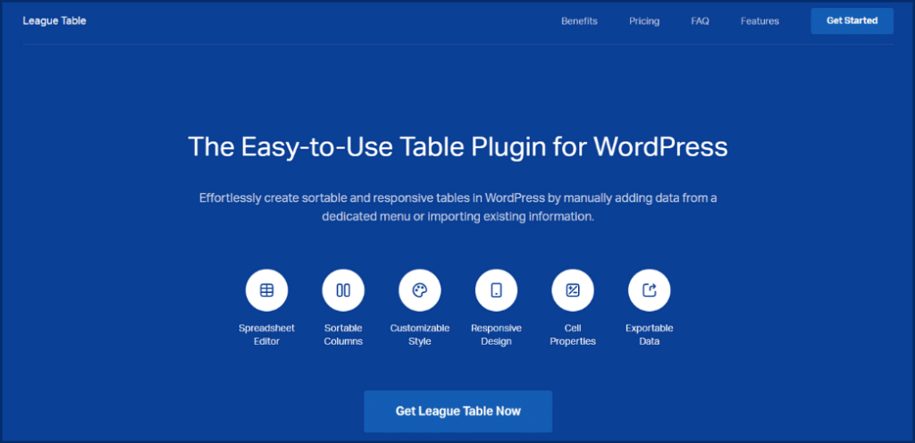Image resolution: width=915 pixels, height=443 pixels.
Task: Click the Get Started button
Action: pos(852,21)
